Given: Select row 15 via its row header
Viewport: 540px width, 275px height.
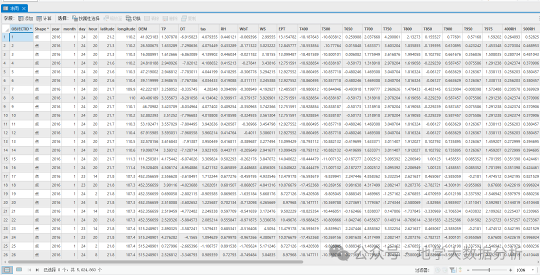Looking at the screenshot, I should (x=5, y=158).
